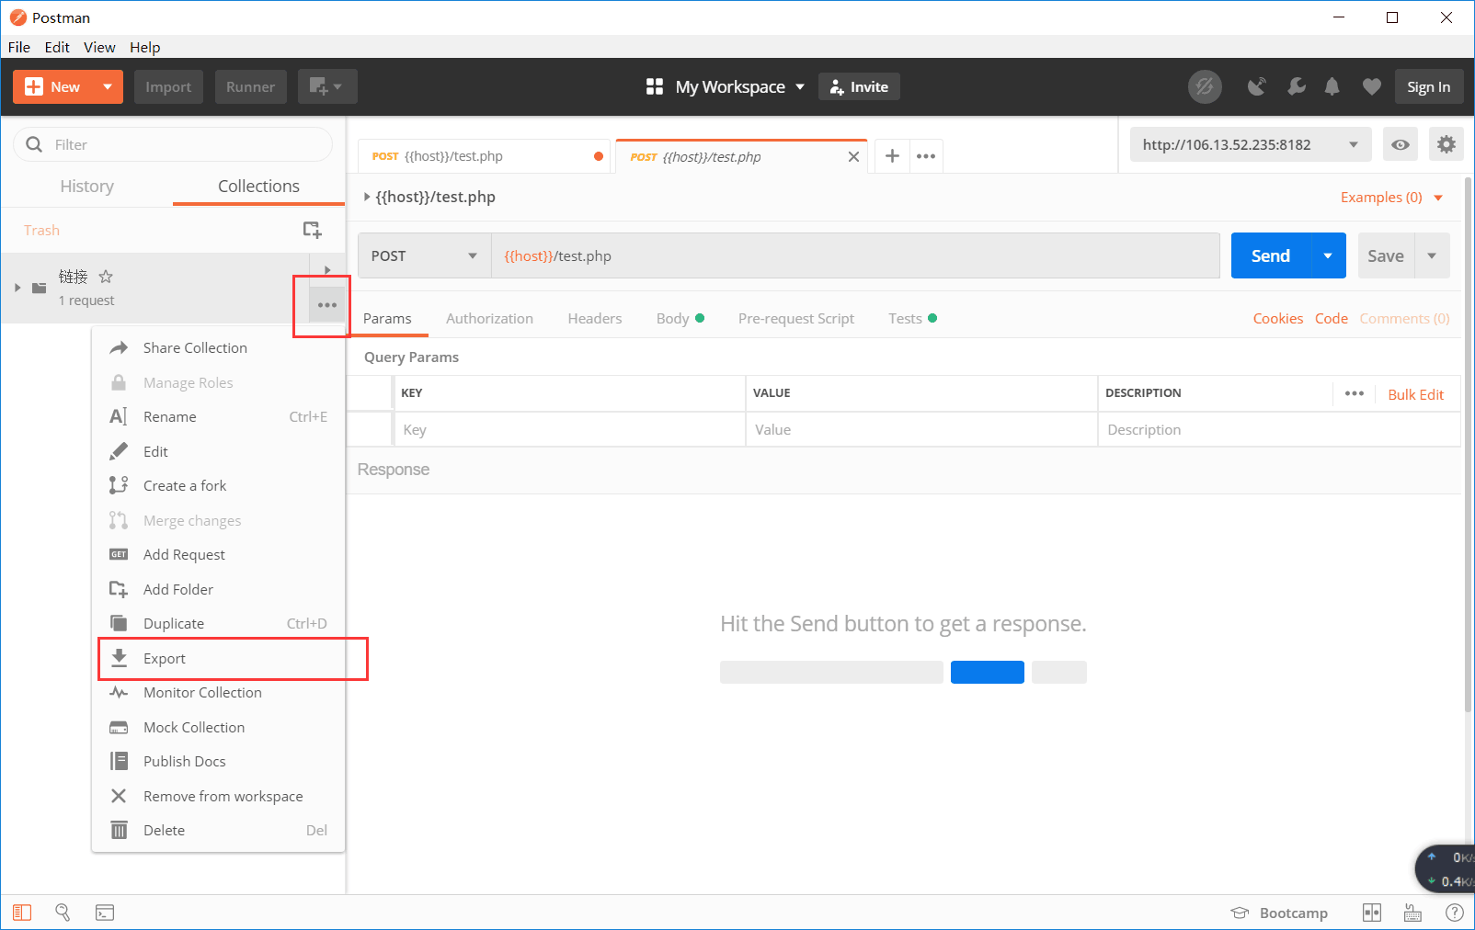The height and width of the screenshot is (930, 1475).
Task: Choose Delete in the context menu
Action: pyautogui.click(x=218, y=830)
